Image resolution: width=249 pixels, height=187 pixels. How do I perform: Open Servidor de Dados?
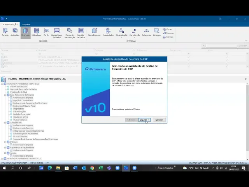(81, 33)
